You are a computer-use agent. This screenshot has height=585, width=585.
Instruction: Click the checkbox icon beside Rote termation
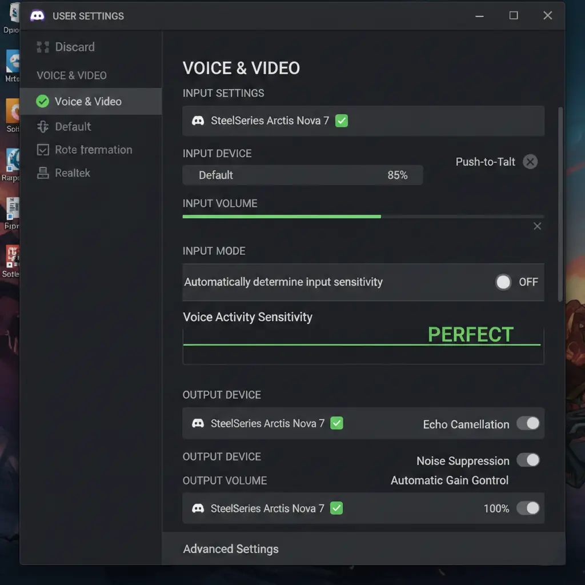click(x=43, y=150)
